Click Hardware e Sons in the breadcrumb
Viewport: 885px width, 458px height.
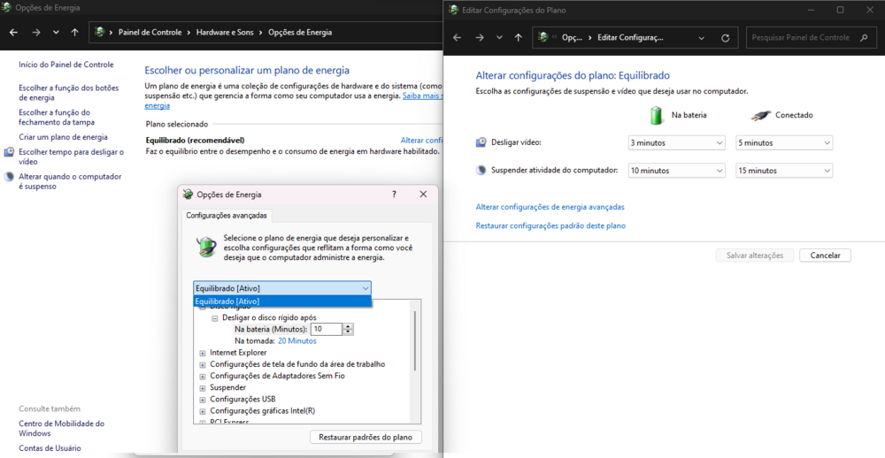(x=224, y=33)
